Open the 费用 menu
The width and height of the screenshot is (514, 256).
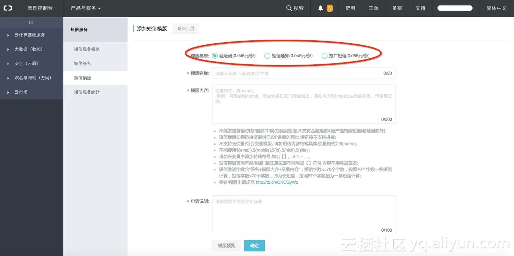(x=350, y=8)
